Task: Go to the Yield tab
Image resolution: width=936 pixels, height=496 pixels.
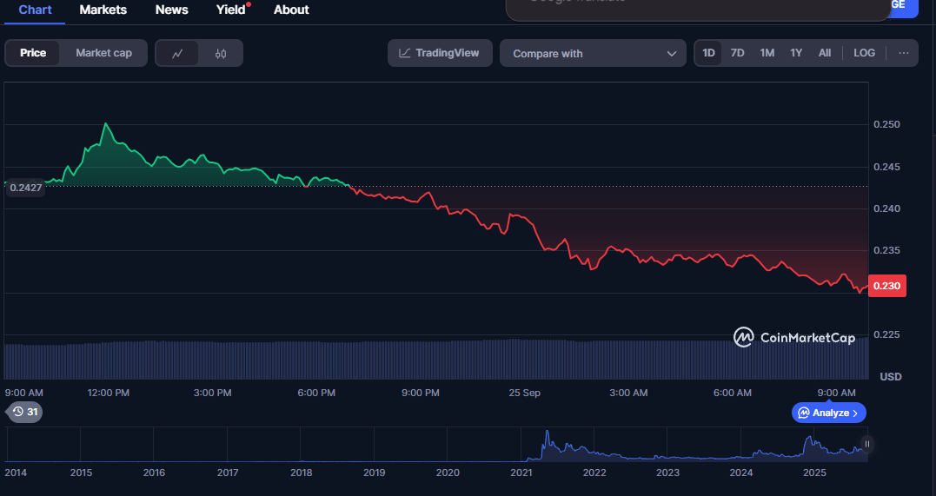Action: click(x=231, y=10)
